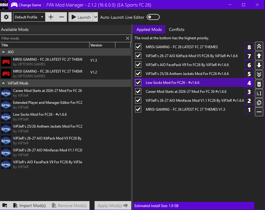Click the V1.3 version cell
This screenshot has height=210, width=265.
(x=94, y=60)
